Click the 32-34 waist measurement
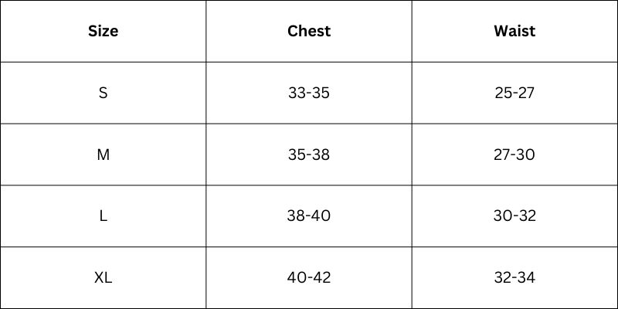 click(514, 277)
